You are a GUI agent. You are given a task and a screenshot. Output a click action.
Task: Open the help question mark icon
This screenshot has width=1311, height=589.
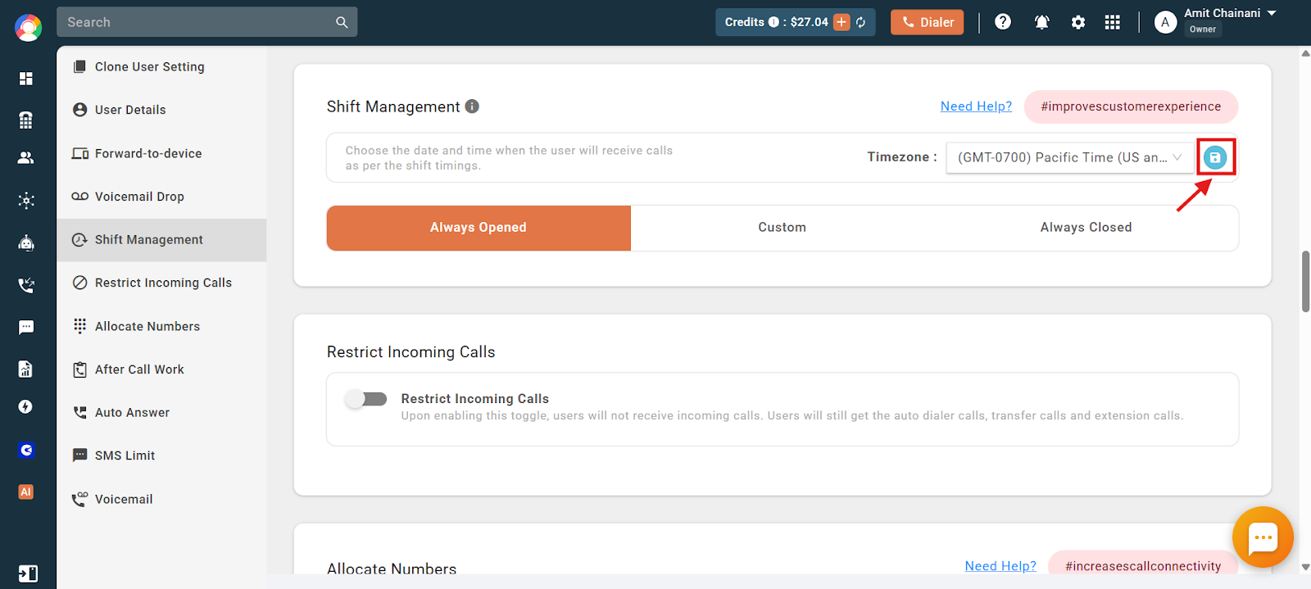(1003, 22)
